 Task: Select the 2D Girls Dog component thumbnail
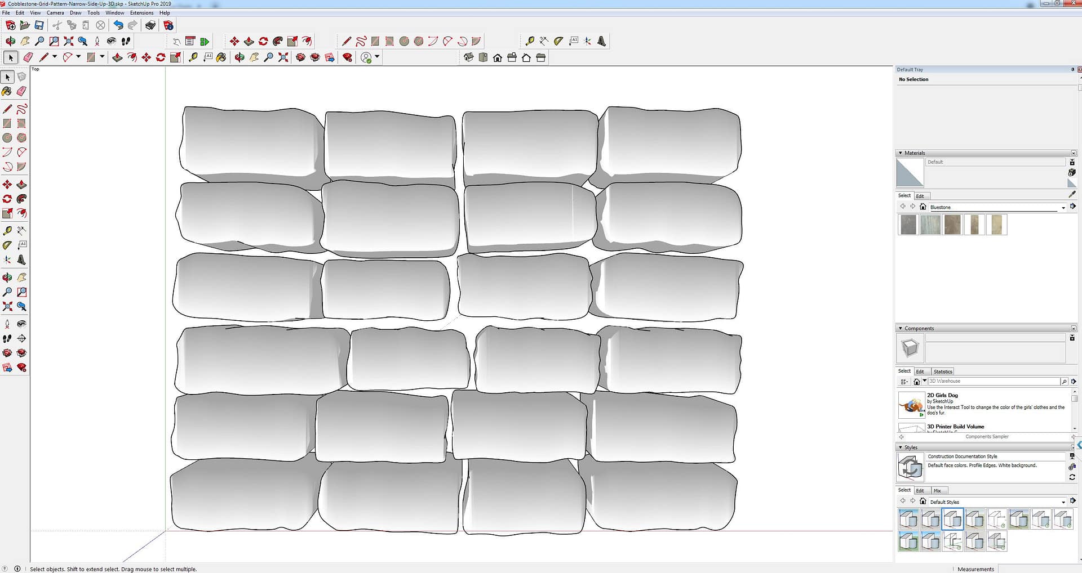click(911, 405)
